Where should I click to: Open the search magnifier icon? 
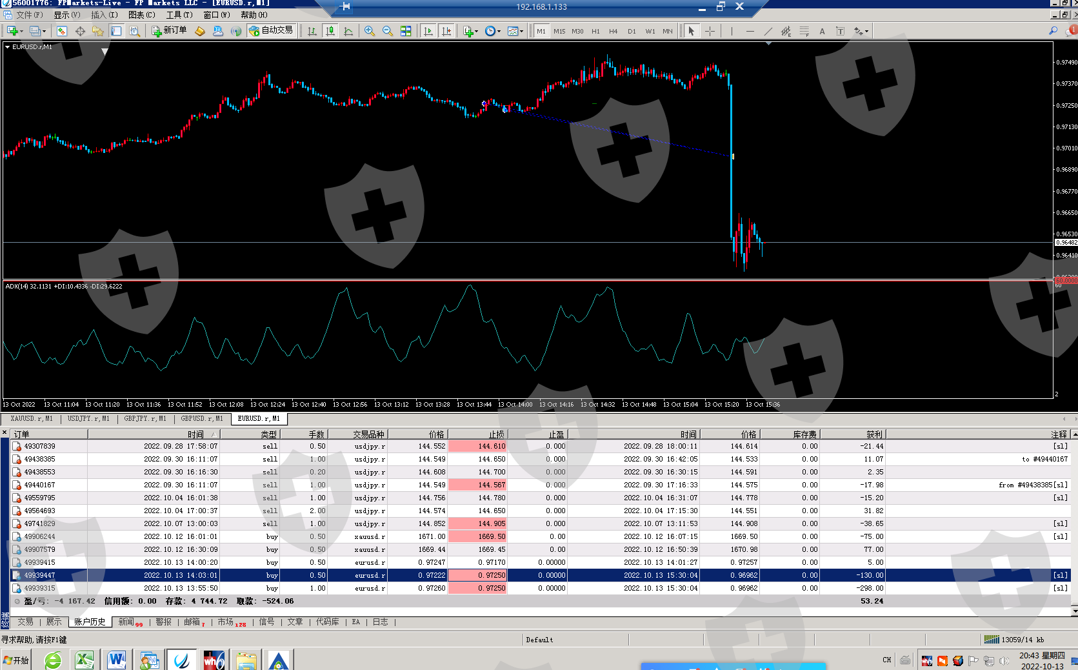[1053, 31]
